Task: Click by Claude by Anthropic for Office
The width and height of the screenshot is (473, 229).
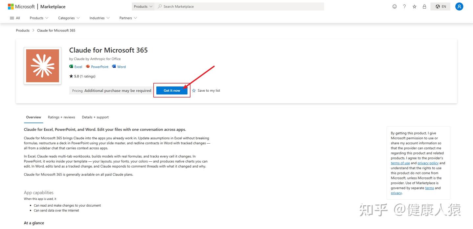Action: (95, 59)
